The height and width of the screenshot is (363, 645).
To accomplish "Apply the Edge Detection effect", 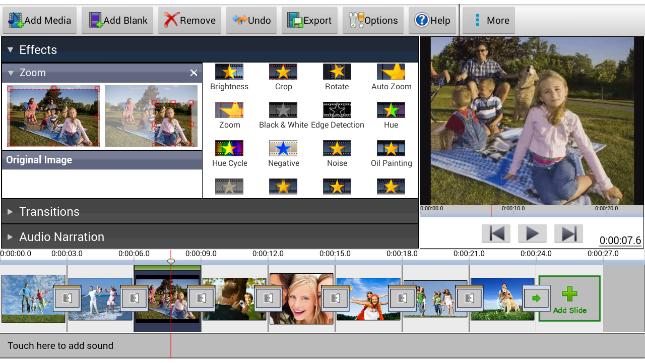I will click(337, 110).
